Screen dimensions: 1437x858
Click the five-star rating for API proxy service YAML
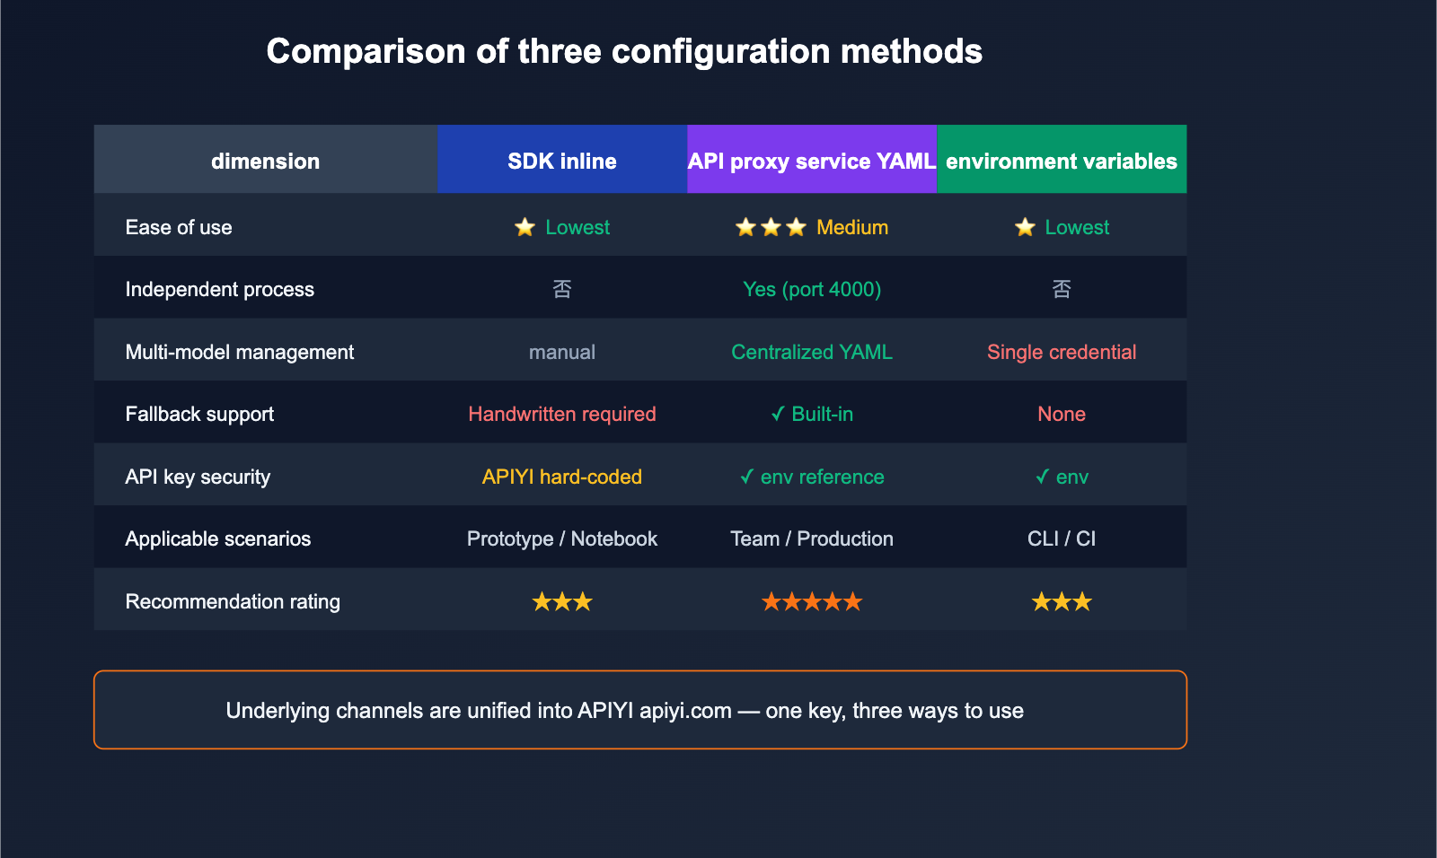811,601
